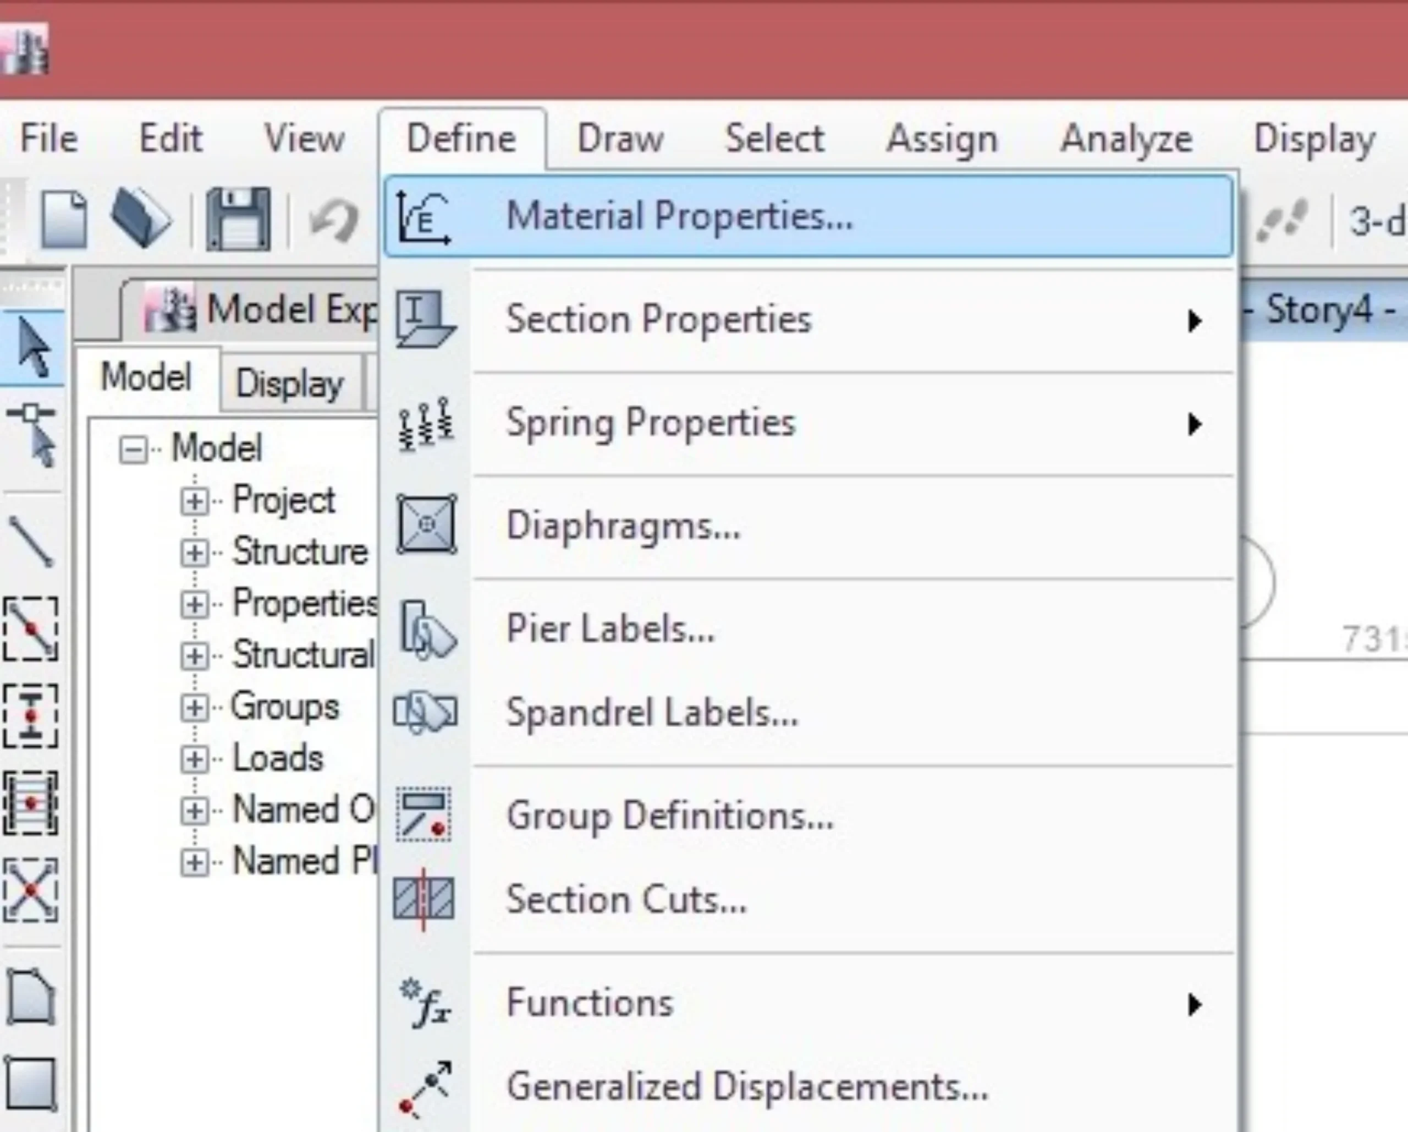Viewport: 1408px width, 1132px height.
Task: Click the Open file toolbar icon
Action: pyautogui.click(x=141, y=218)
